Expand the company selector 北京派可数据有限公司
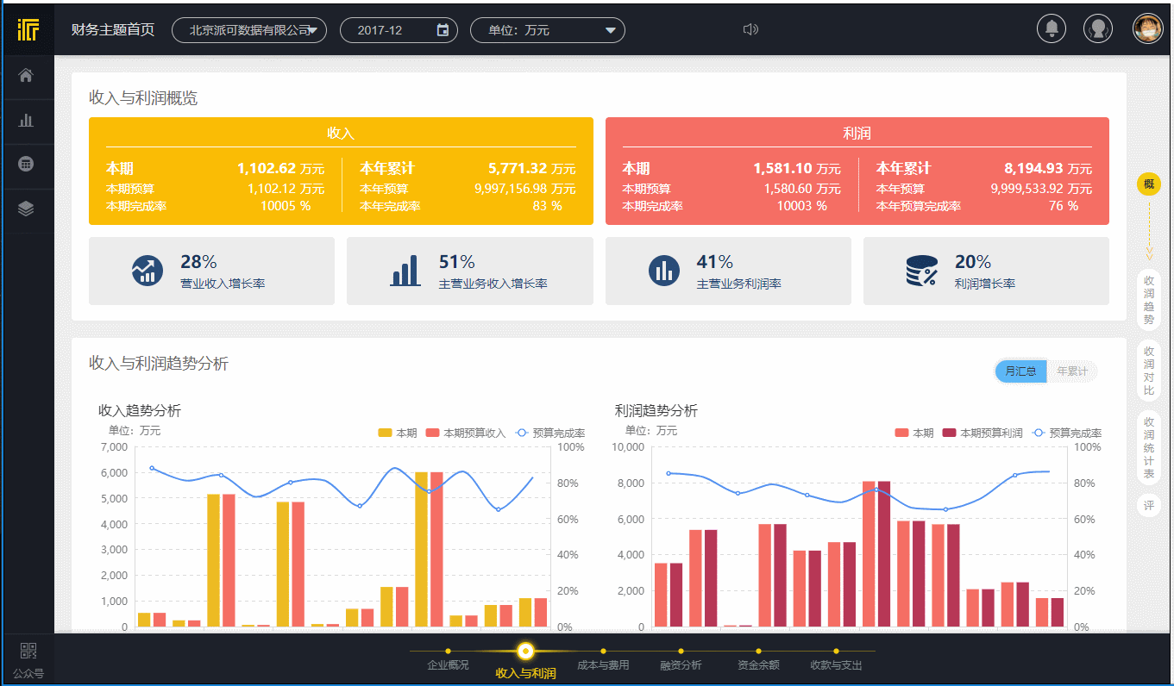 [249, 30]
